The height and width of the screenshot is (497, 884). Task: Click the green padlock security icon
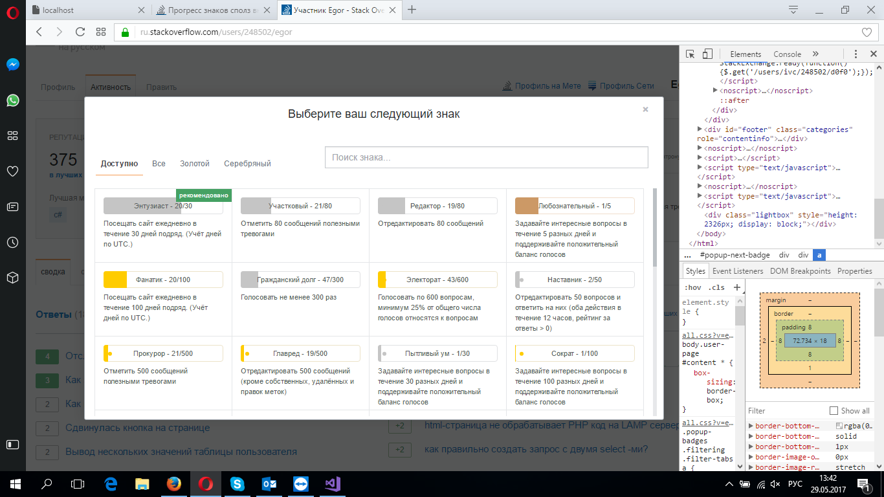click(126, 32)
